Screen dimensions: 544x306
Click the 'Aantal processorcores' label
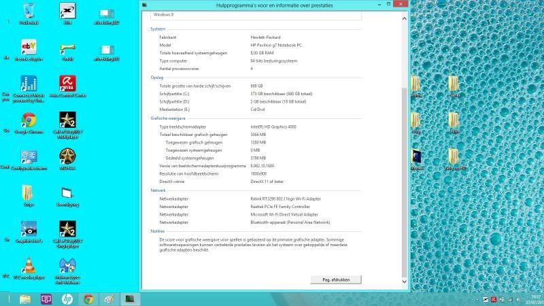(x=179, y=69)
